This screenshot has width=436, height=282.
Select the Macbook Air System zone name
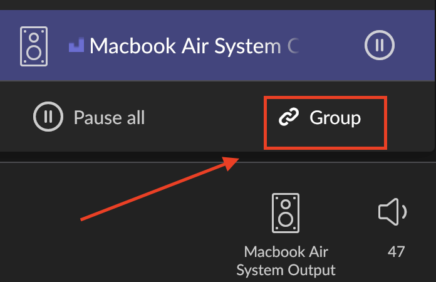tap(185, 46)
